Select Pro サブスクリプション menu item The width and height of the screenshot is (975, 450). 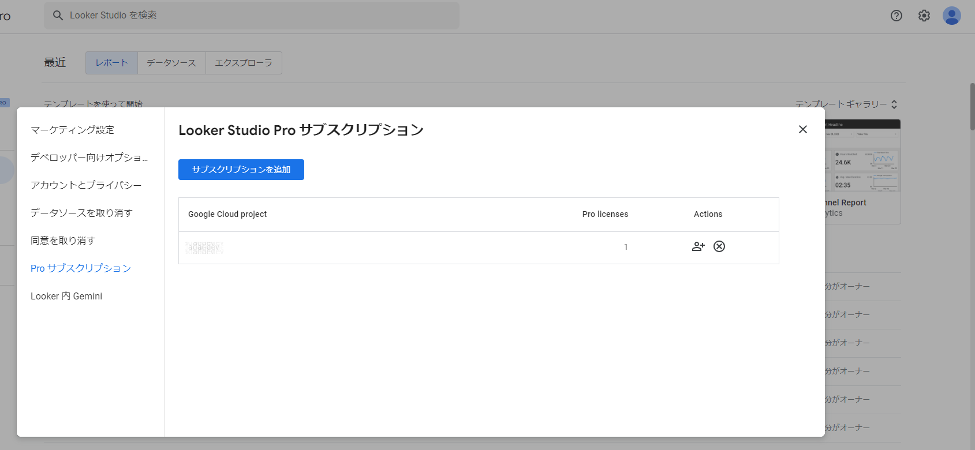coord(80,268)
